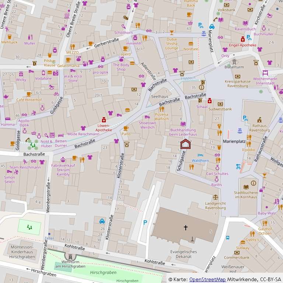Click the Gasthof Ochsen restaurant icon
283x283 pixels.
265,223
